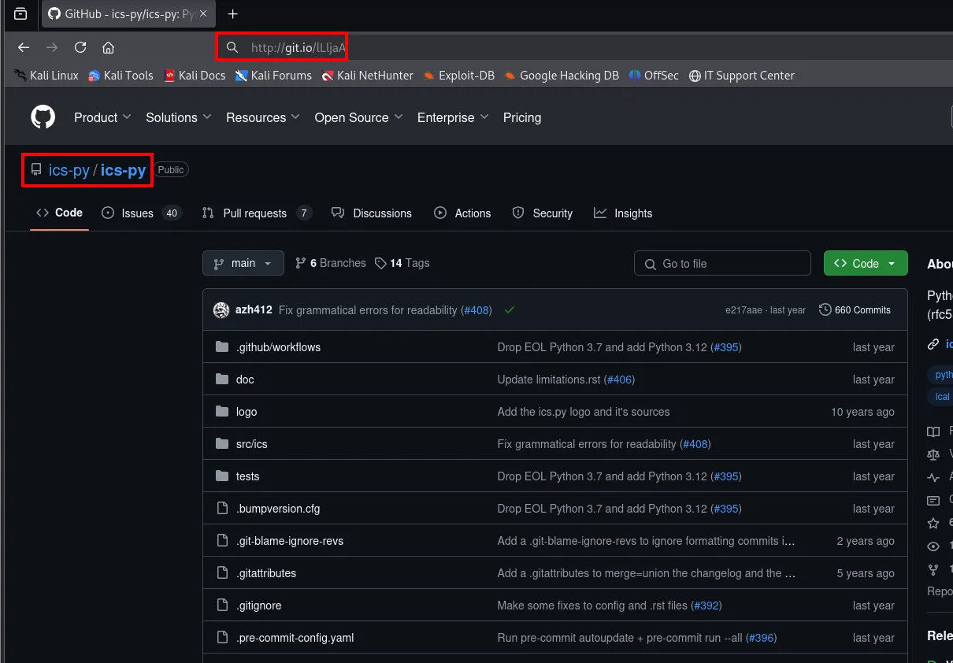Screen dimensions: 953x663
Task: Open the Kali NetHunter bookmark
Action: (x=367, y=76)
